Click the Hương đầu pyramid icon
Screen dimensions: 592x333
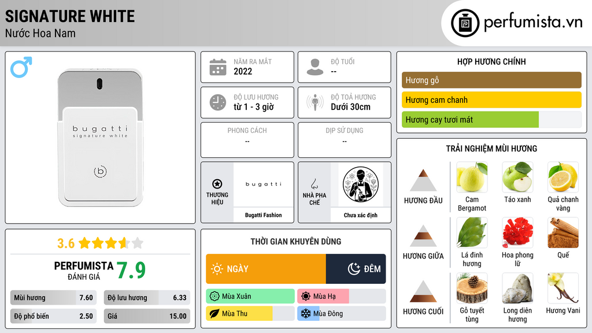point(423,180)
